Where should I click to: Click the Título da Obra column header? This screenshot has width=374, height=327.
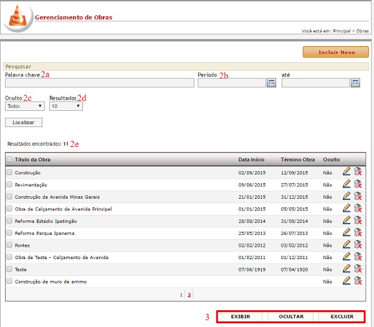click(x=32, y=159)
